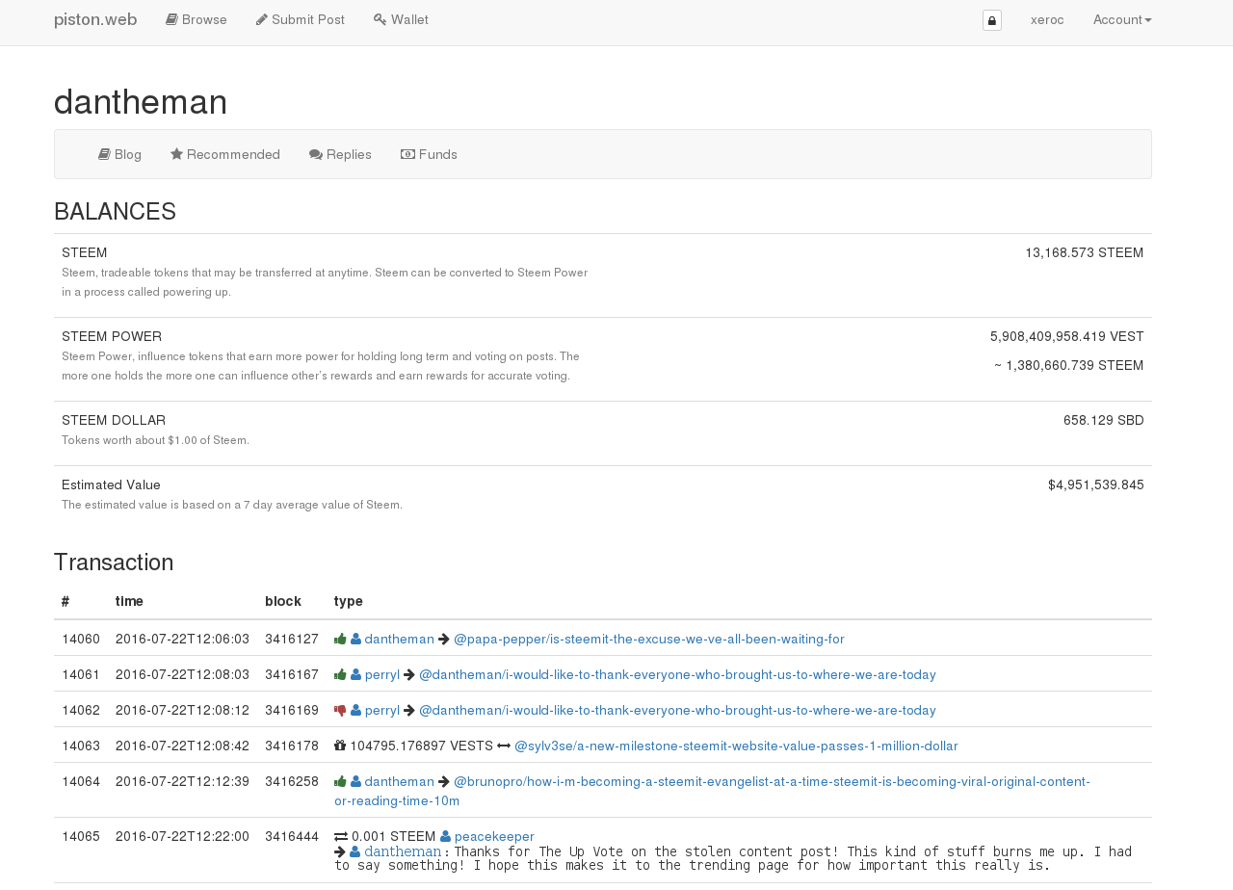Click arrow icon before dantheman in row 14065

coord(340,851)
